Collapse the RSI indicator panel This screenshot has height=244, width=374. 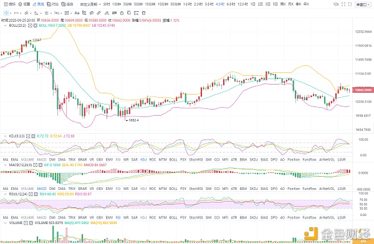tap(5, 194)
